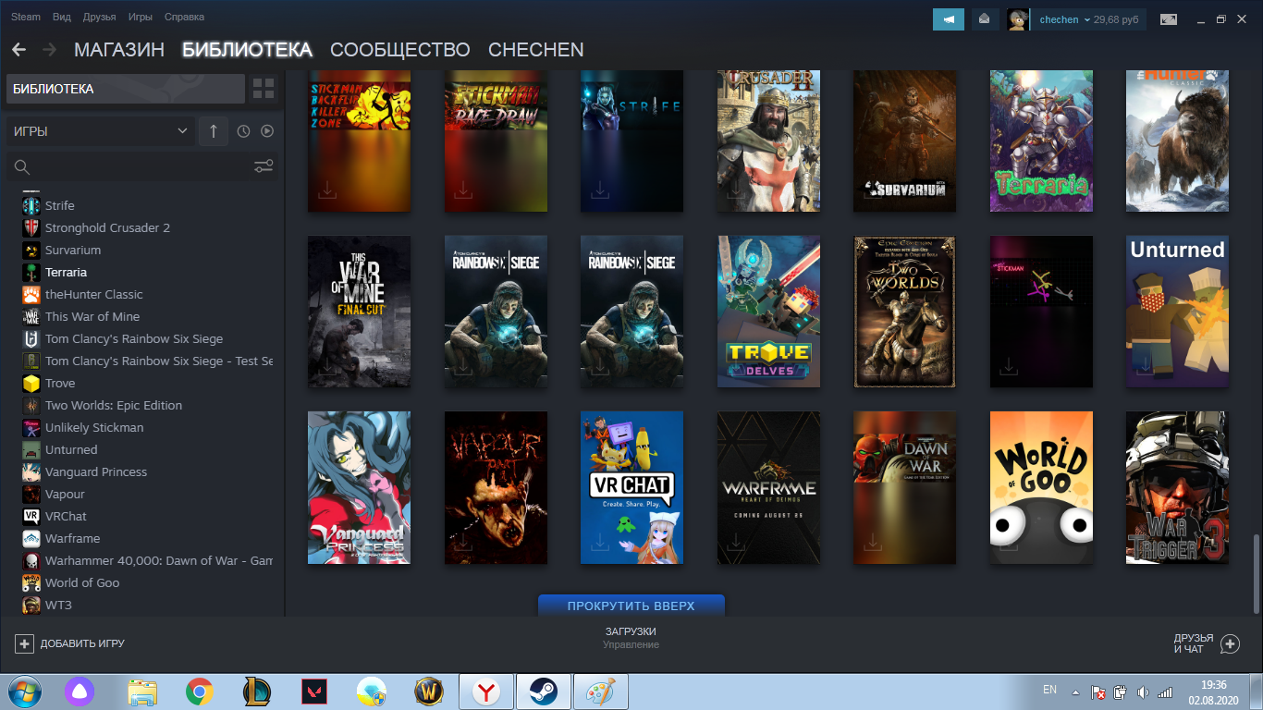Image resolution: width=1263 pixels, height=710 pixels.
Task: Click БИБЛИОТЕКА home button in sidebar
Action: tap(126, 89)
